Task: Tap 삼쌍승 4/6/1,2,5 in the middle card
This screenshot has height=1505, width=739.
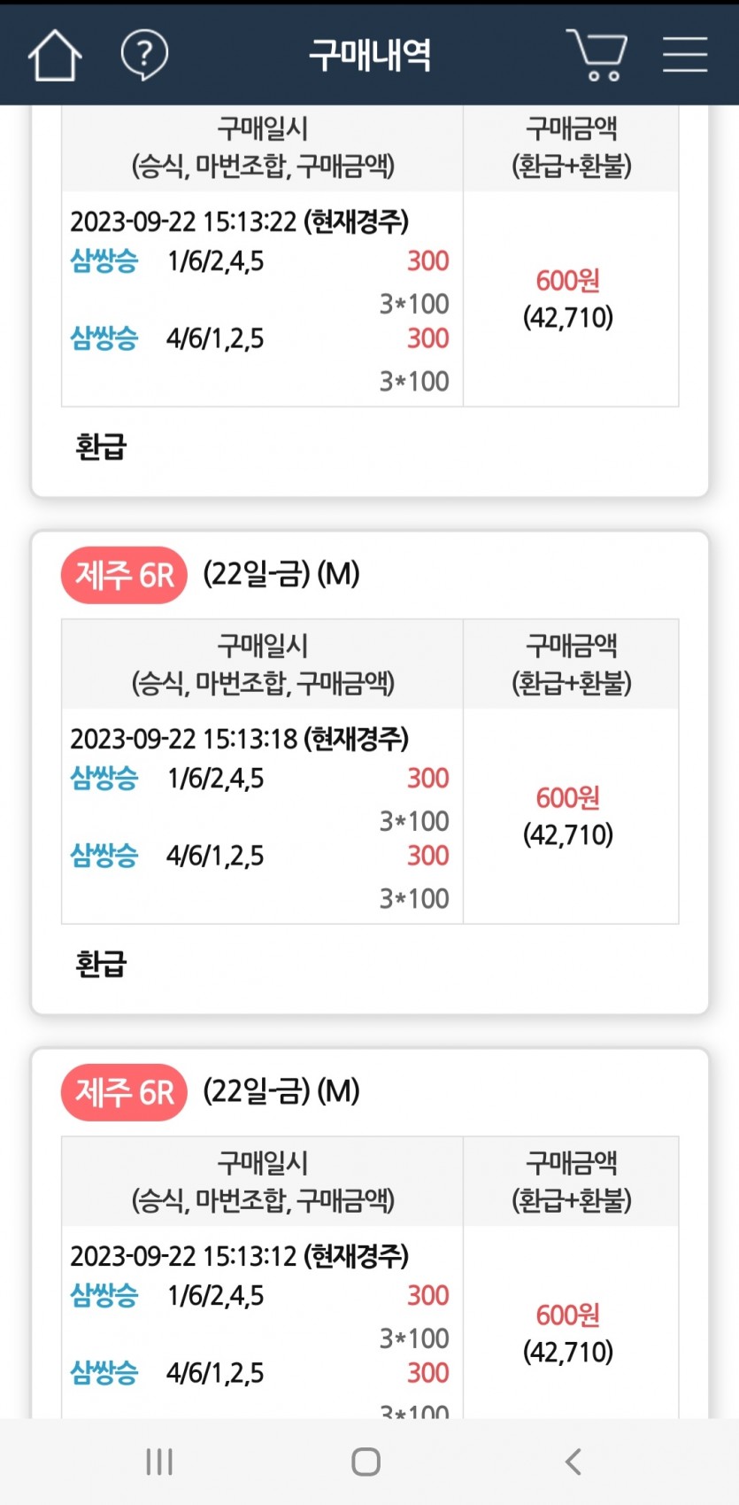Action: tap(167, 856)
